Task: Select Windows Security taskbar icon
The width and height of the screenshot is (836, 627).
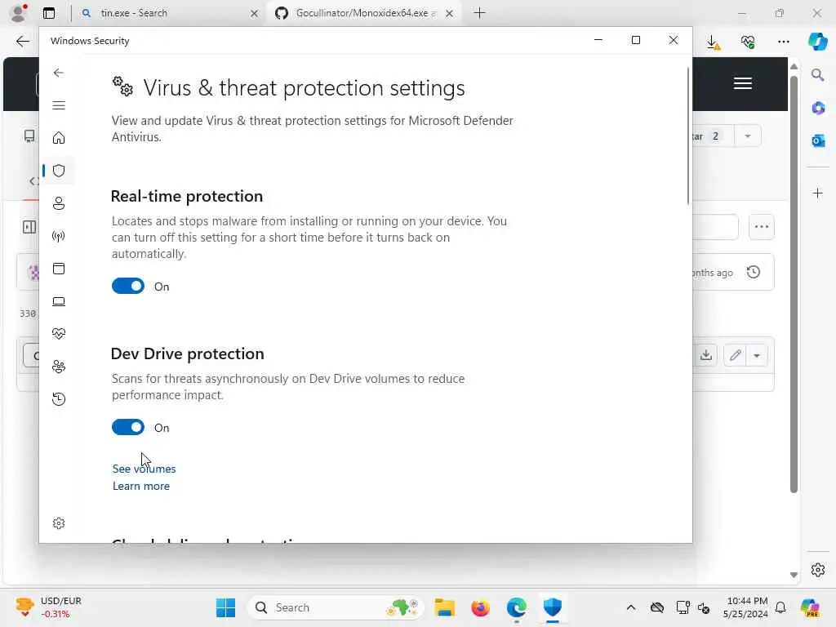Action: pos(553,607)
